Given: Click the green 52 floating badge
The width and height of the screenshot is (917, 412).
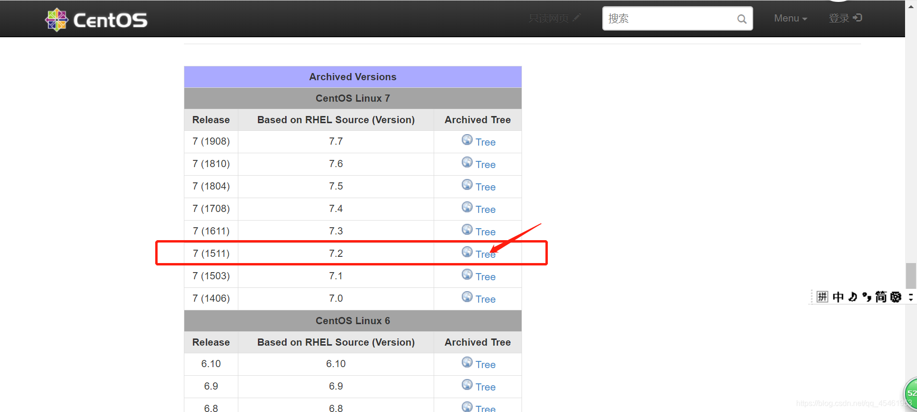Looking at the screenshot, I should pos(911,394).
